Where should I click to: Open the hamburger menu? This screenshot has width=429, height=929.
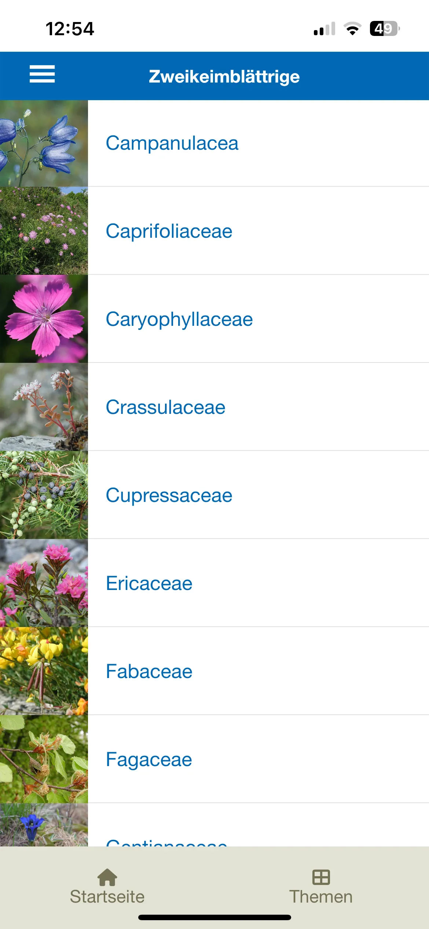[42, 74]
